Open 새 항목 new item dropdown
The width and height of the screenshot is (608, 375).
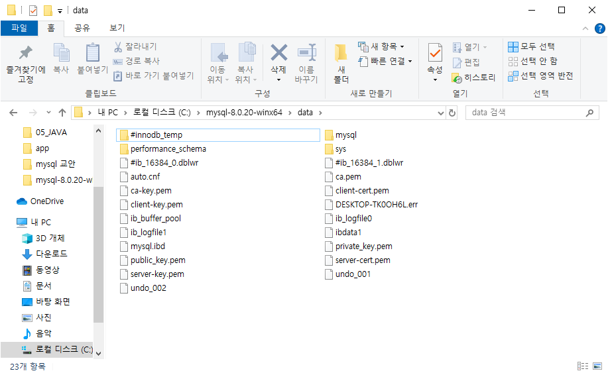[x=381, y=47]
